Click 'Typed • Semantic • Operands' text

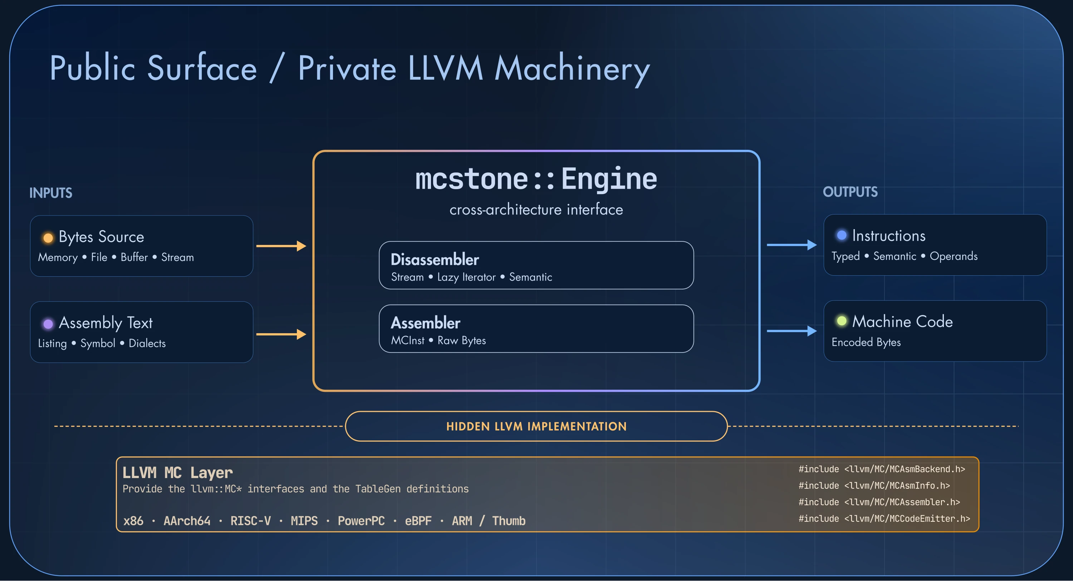click(x=904, y=256)
